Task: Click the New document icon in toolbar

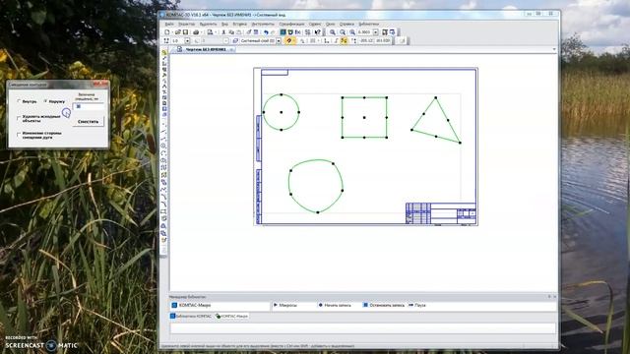Action: pyautogui.click(x=166, y=32)
